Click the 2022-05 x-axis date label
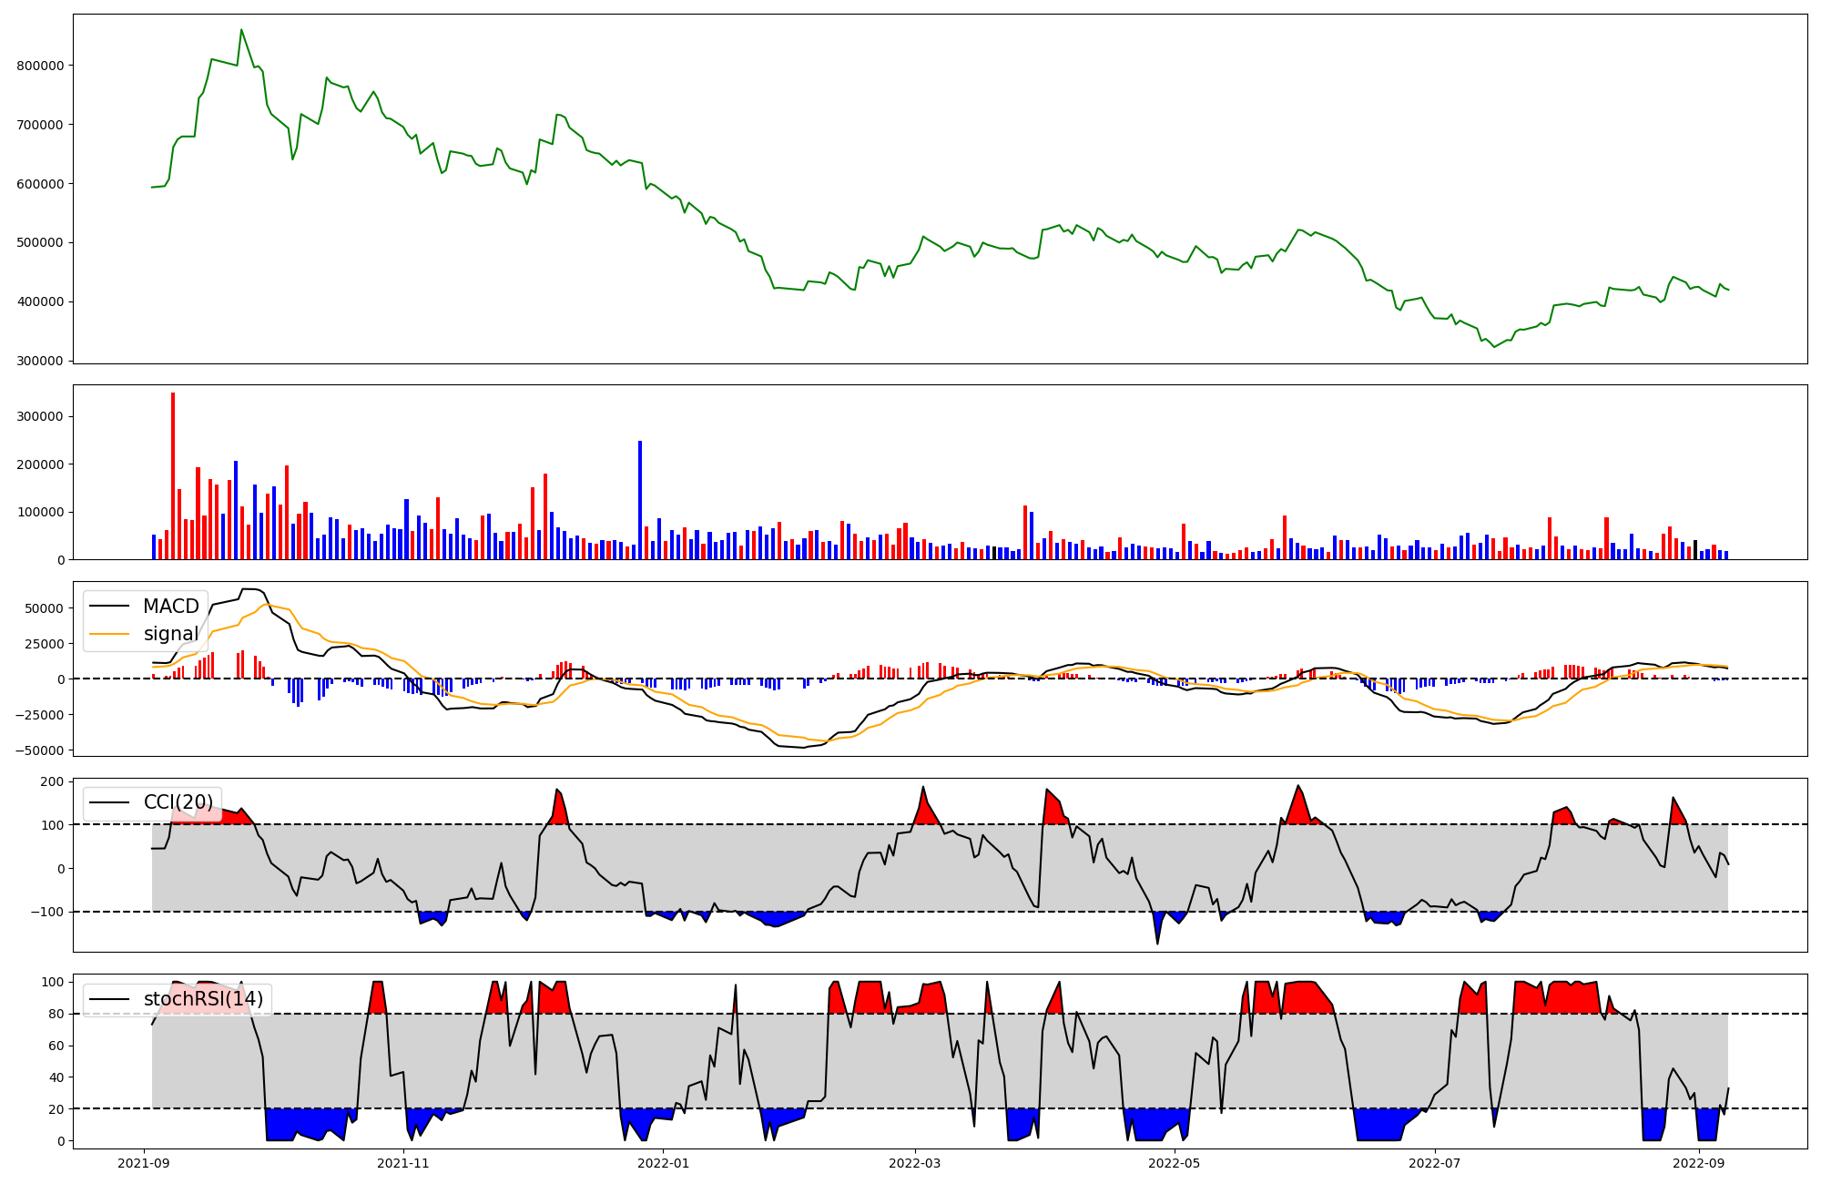The image size is (1821, 1184). [x=1175, y=1163]
